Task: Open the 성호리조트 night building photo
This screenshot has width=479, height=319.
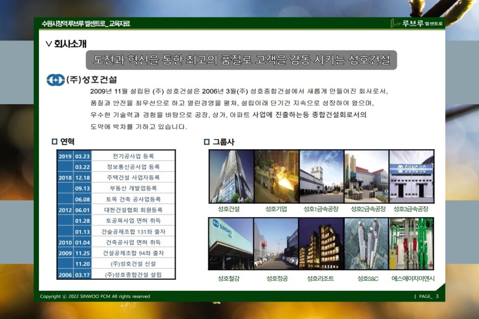Action: (321, 244)
